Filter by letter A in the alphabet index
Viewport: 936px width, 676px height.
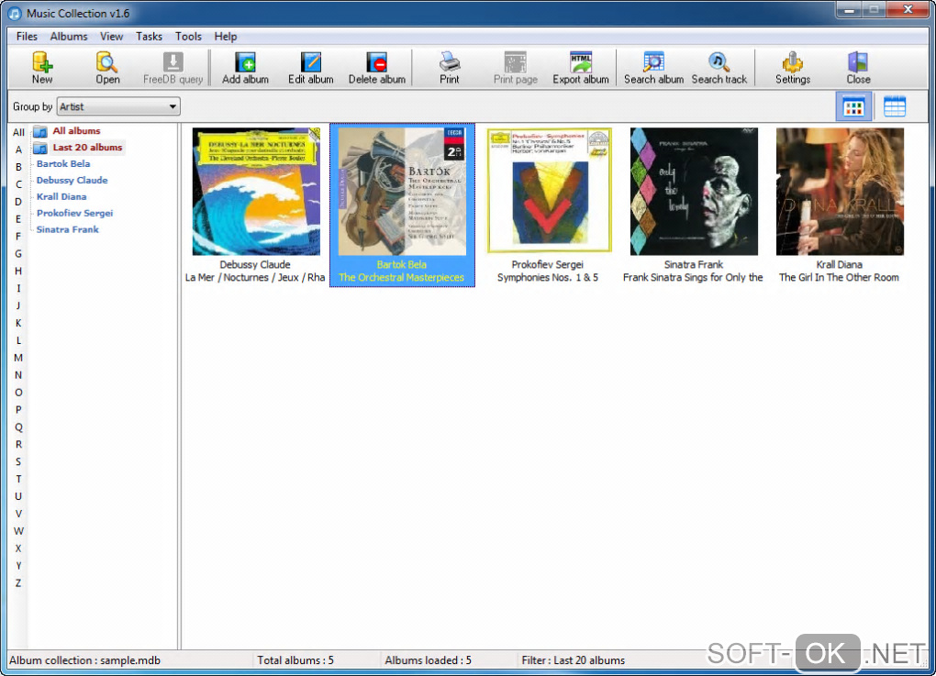[x=18, y=150]
